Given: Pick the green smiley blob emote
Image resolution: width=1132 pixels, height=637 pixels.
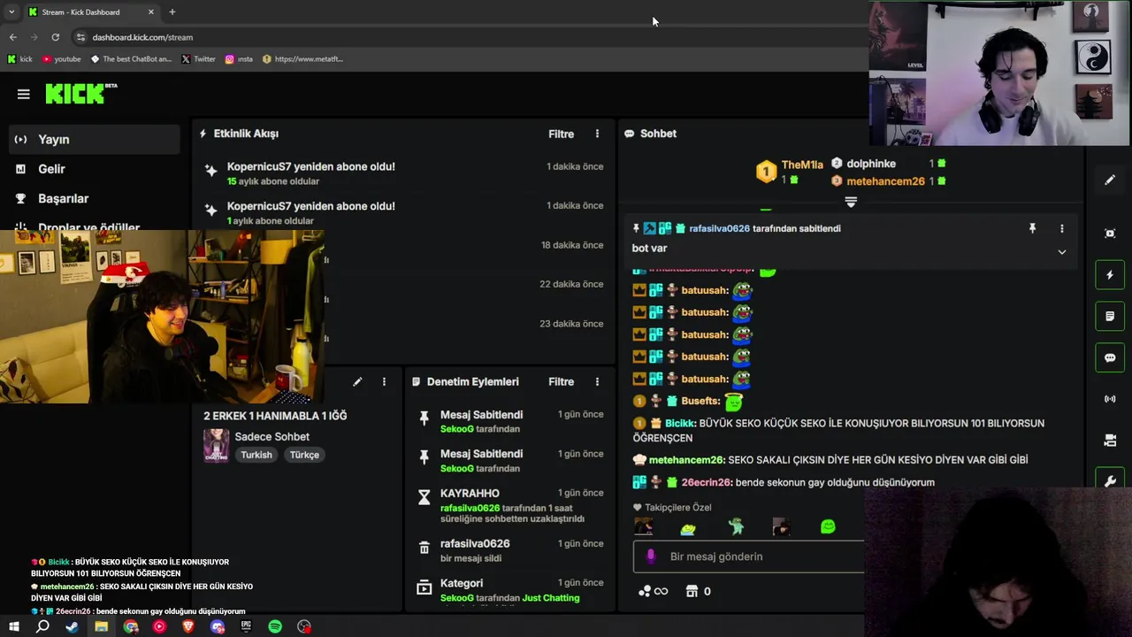Looking at the screenshot, I should coord(828,526).
